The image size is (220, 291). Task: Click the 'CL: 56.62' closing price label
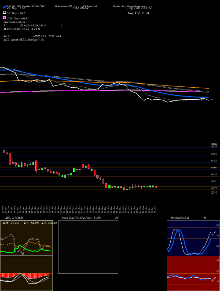coord(81,8)
